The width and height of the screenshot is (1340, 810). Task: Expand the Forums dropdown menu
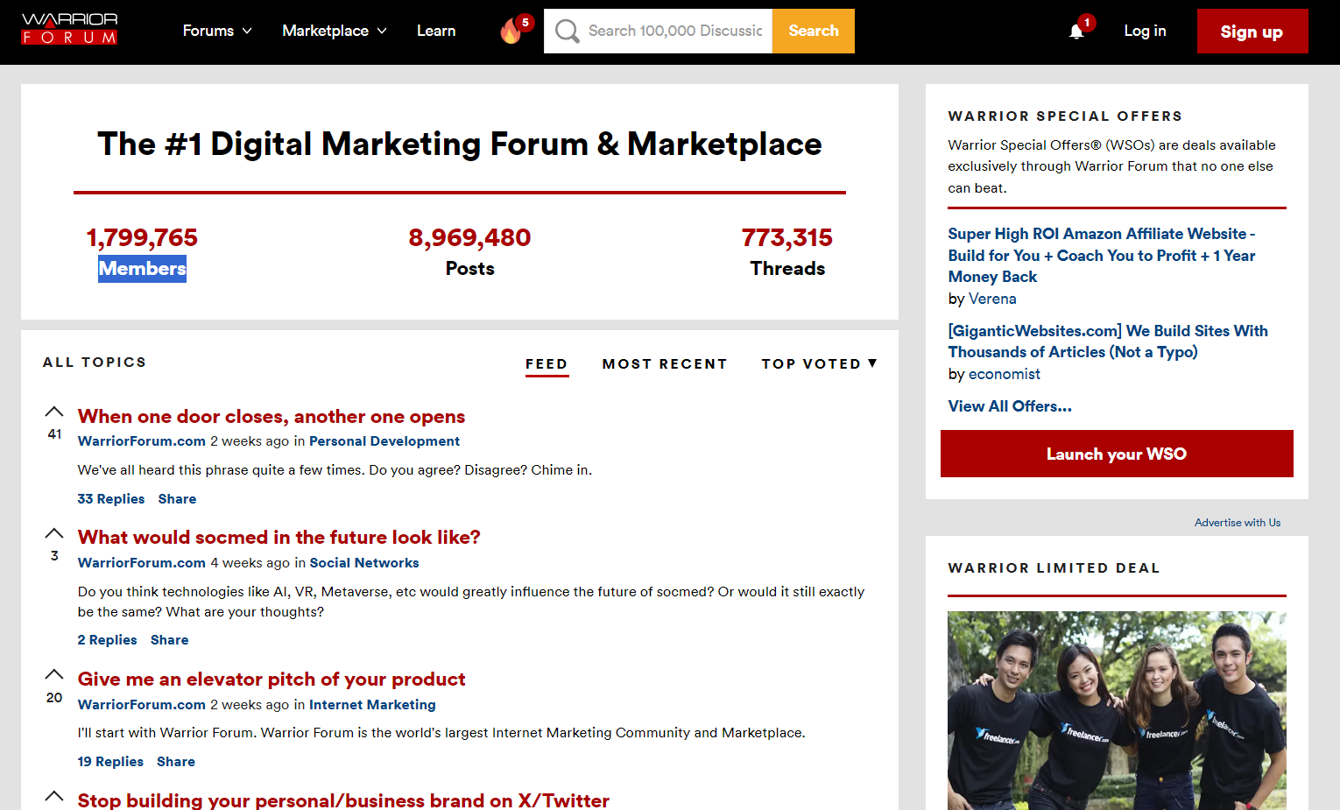tap(217, 31)
